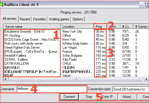
Task: Select the [SCD] Sonic Cage Dome server
Action: (32, 39)
